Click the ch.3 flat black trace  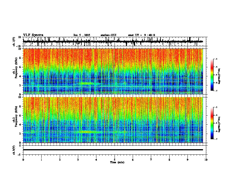113,150
